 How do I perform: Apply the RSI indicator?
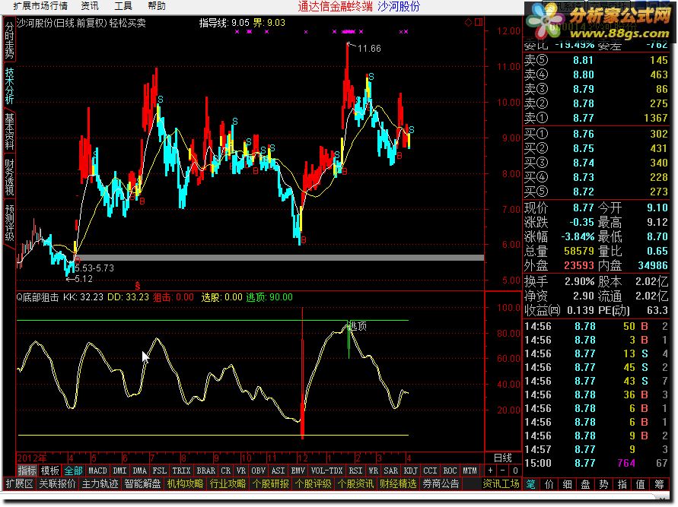[x=355, y=471]
